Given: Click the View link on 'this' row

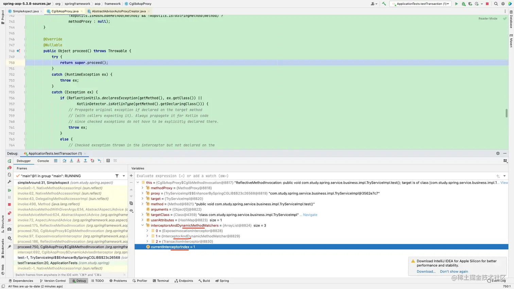Looking at the screenshot, I should tap(504, 183).
